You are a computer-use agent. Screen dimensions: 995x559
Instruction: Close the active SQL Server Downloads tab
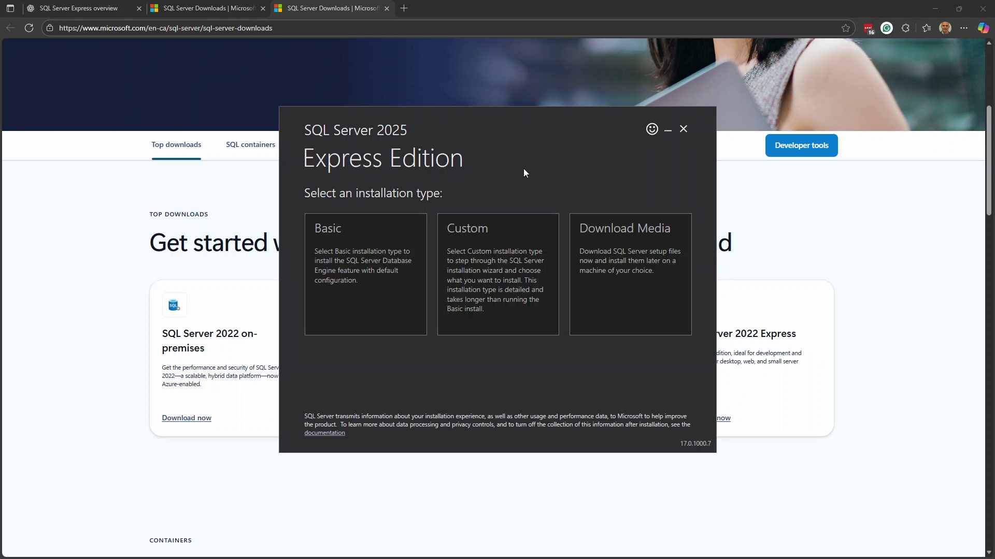(x=387, y=8)
